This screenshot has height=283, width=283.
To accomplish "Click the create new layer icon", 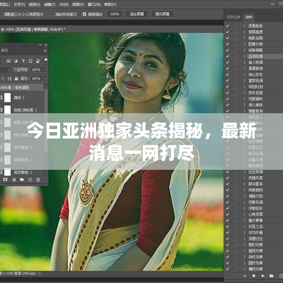I will 30,179.
